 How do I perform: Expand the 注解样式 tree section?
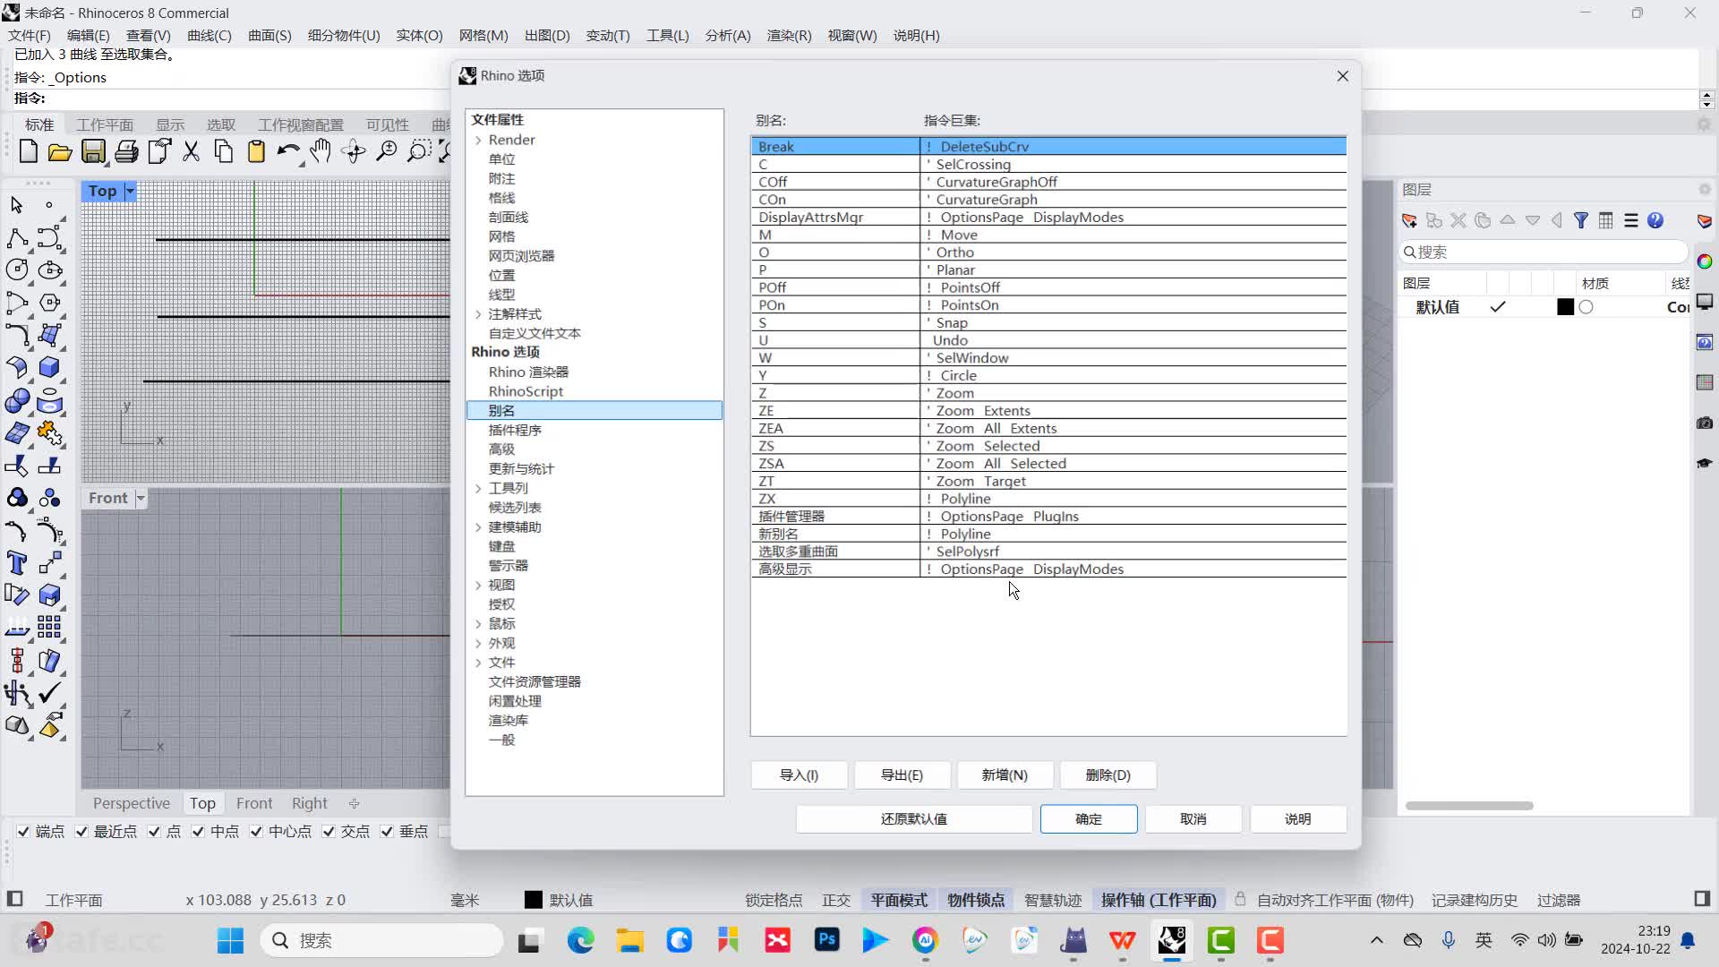click(x=479, y=312)
